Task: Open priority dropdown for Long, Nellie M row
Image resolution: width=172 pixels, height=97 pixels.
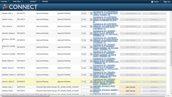Action: [x=87, y=26]
